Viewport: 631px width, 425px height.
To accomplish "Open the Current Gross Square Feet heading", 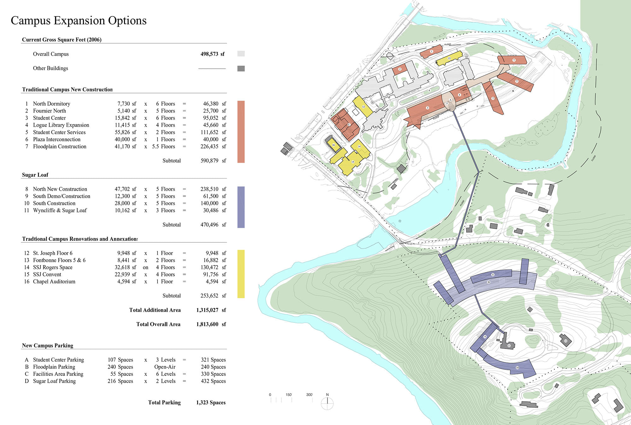I will tap(62, 40).
